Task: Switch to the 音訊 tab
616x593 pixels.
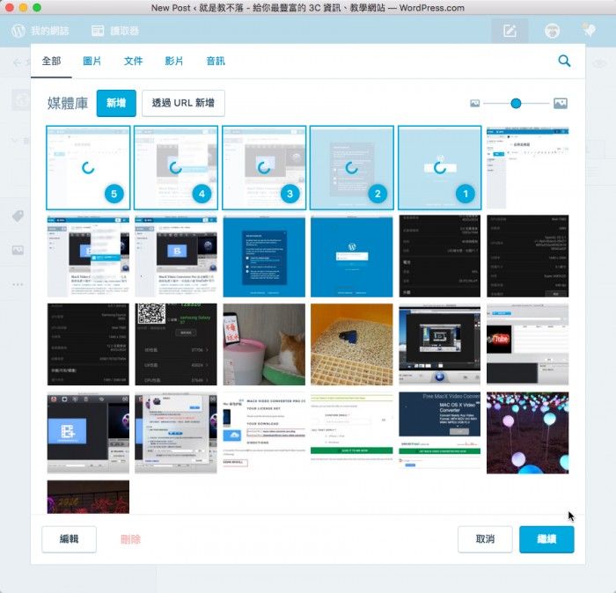Action: pyautogui.click(x=216, y=62)
